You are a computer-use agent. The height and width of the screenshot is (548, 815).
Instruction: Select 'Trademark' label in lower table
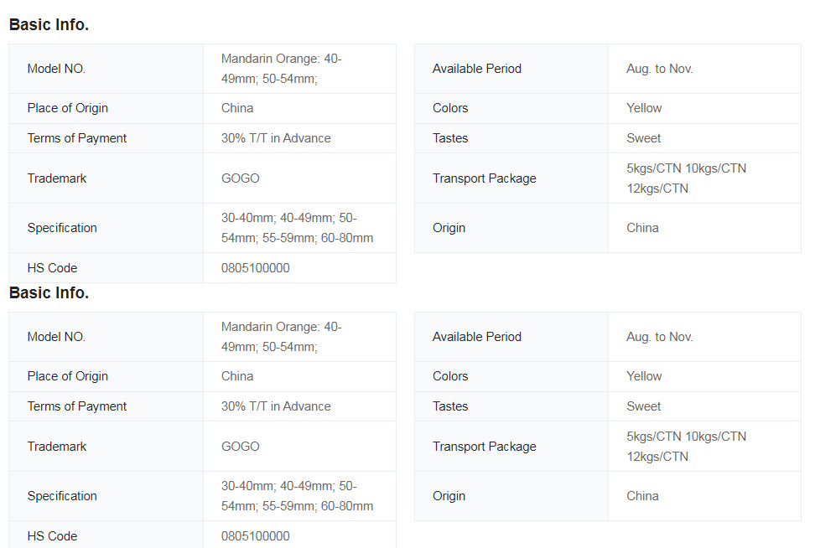(56, 447)
